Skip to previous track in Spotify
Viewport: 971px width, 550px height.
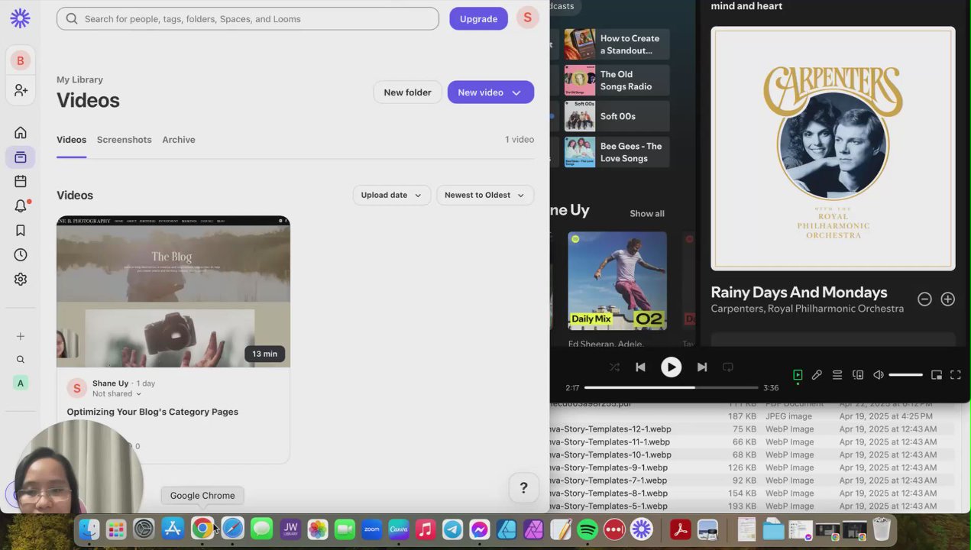point(640,367)
